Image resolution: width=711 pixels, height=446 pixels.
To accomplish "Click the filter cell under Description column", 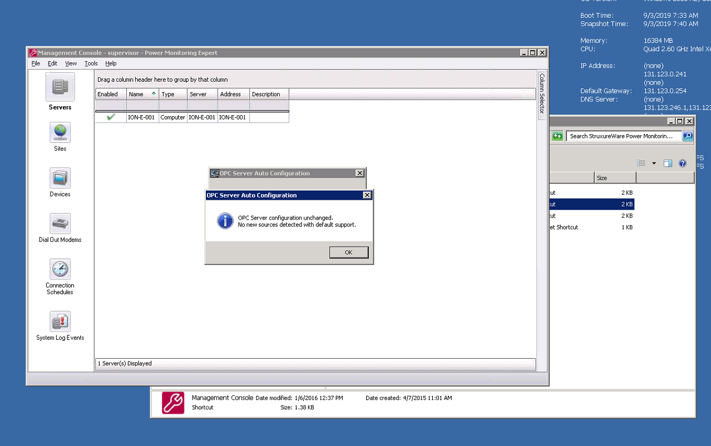I will click(269, 105).
